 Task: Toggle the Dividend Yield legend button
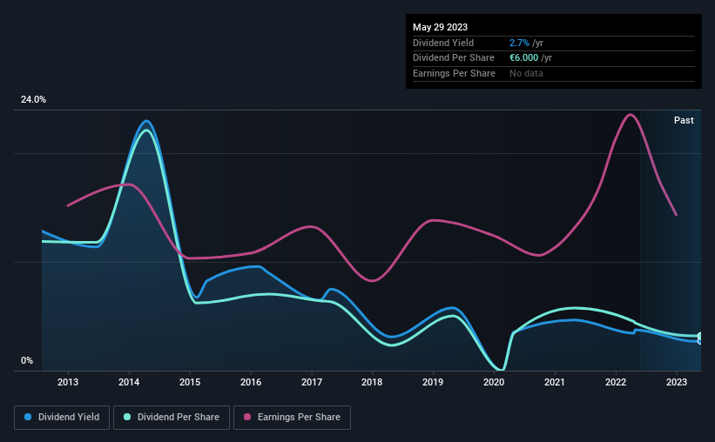[x=62, y=418]
